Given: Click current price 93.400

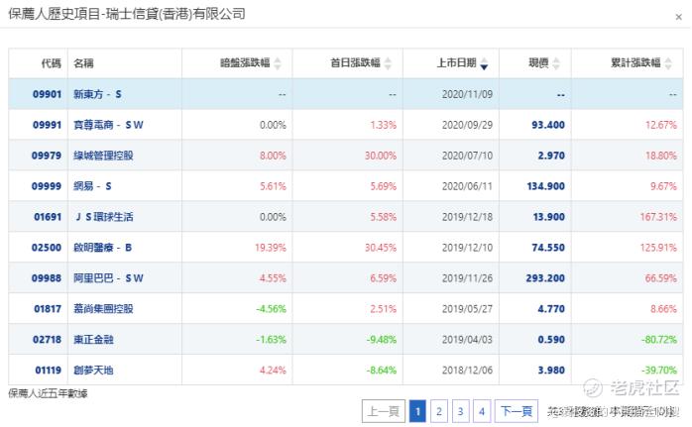Looking at the screenshot, I should 548,125.
